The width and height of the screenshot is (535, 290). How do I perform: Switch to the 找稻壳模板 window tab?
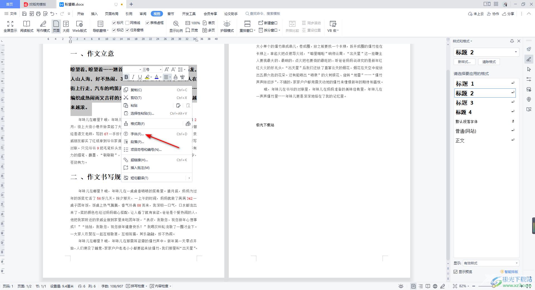[x=38, y=4]
